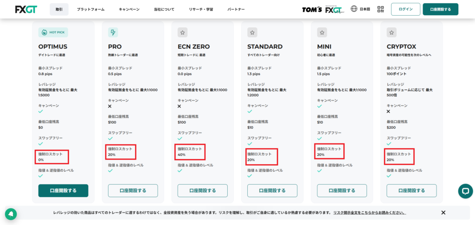Click the OPTIMUS account title
The image size is (475, 225).
(x=53, y=47)
